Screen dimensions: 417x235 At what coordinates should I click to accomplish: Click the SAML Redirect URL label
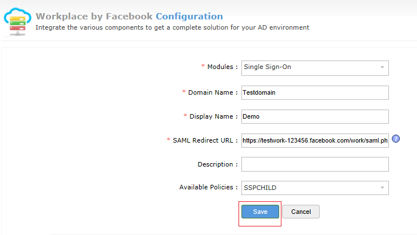(x=205, y=140)
